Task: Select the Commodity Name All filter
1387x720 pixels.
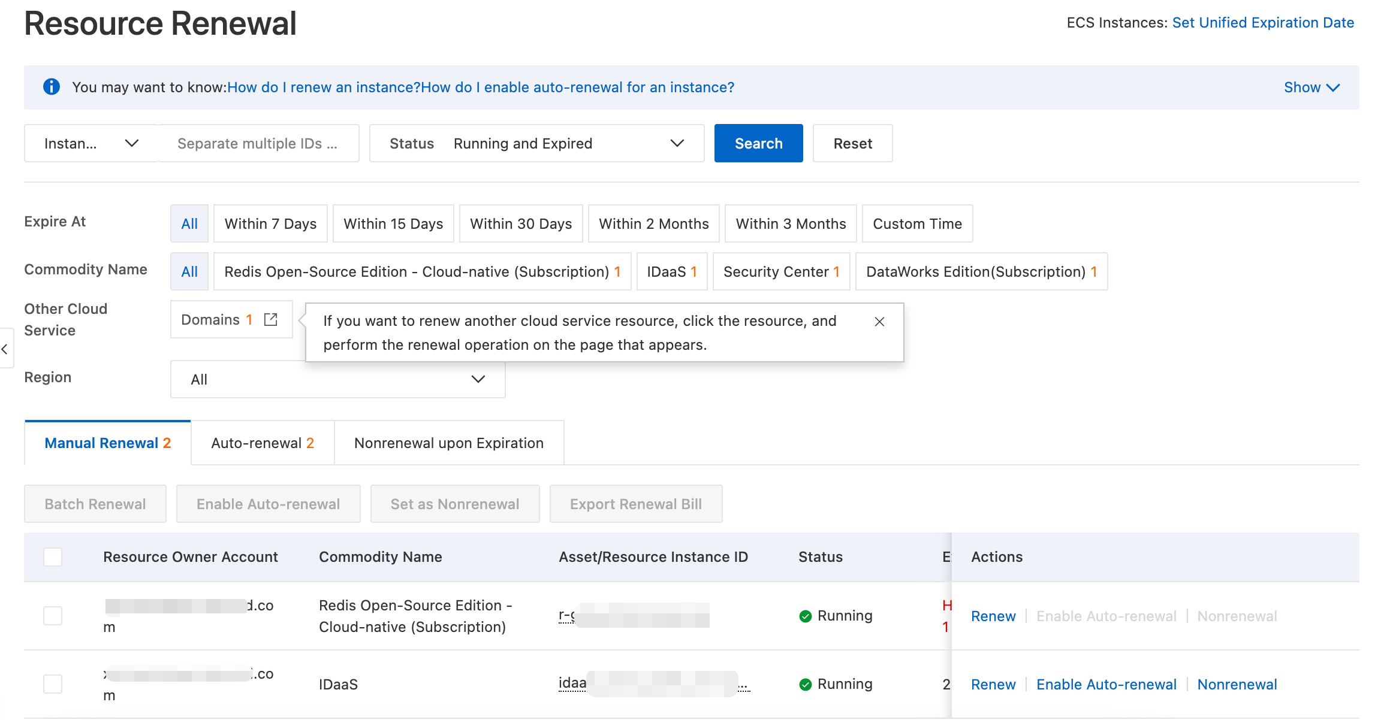Action: click(x=189, y=271)
